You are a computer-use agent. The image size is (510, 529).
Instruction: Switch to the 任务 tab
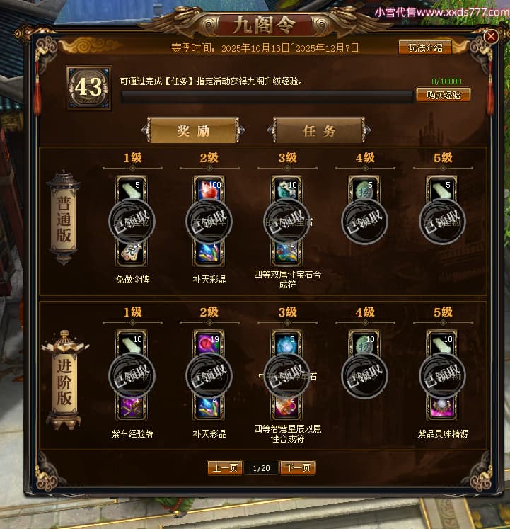[x=319, y=130]
